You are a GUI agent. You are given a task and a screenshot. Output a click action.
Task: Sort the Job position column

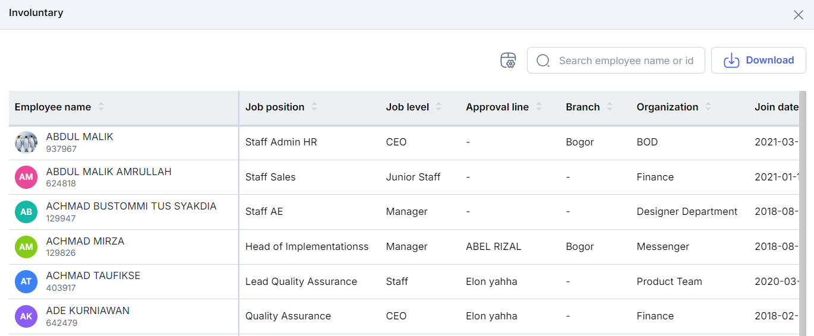pos(314,107)
